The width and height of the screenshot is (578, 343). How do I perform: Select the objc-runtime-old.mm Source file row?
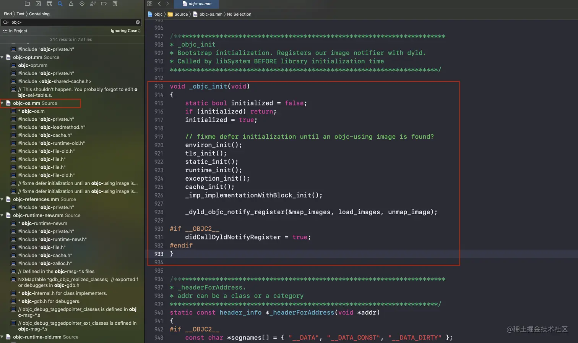click(72, 337)
